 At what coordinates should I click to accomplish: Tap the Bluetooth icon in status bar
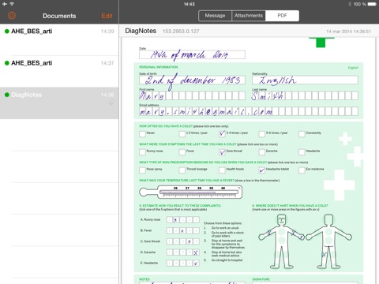(350, 4)
